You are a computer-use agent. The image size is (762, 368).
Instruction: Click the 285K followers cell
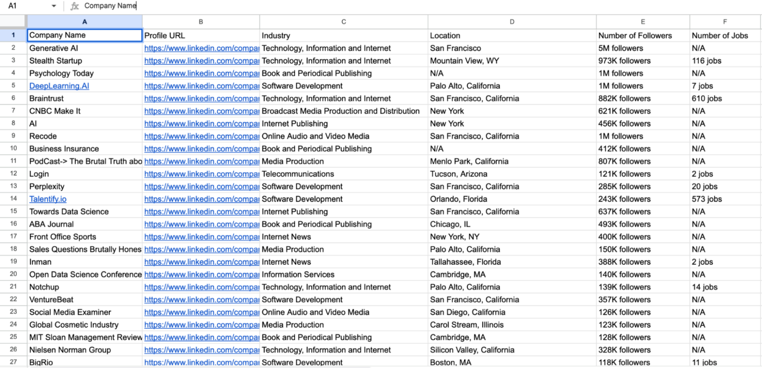[643, 186]
